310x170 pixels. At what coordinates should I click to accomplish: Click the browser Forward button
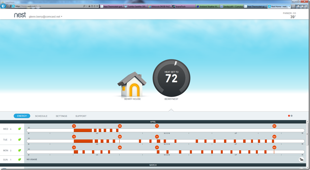click(x=9, y=6)
